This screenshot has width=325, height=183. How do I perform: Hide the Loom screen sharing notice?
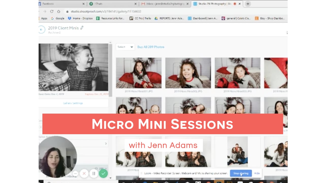tap(257, 173)
